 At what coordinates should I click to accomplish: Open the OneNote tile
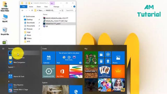click(76, 71)
